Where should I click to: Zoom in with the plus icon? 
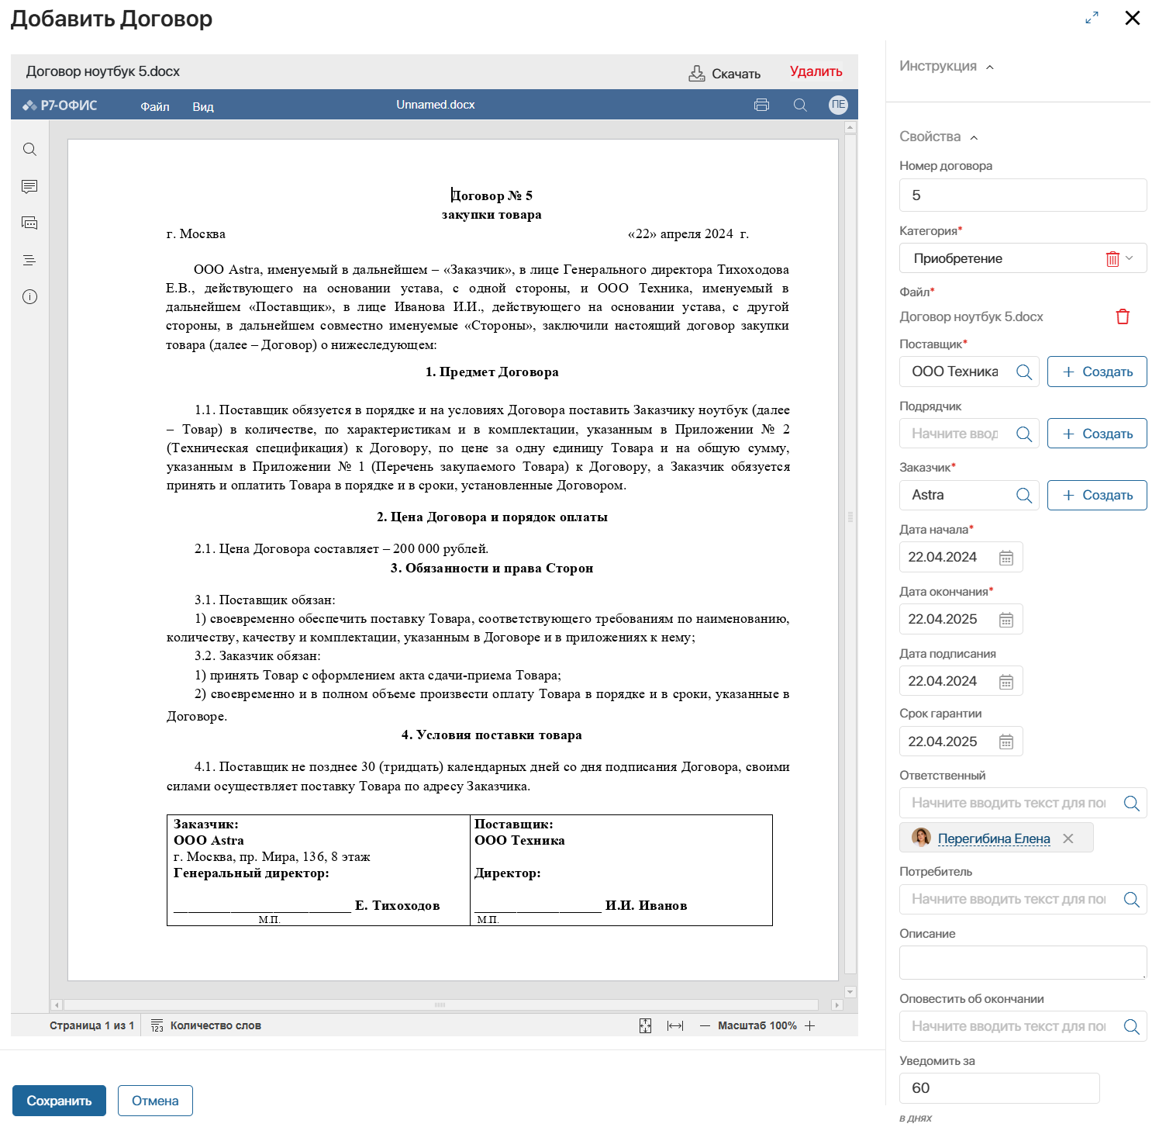pos(810,1025)
